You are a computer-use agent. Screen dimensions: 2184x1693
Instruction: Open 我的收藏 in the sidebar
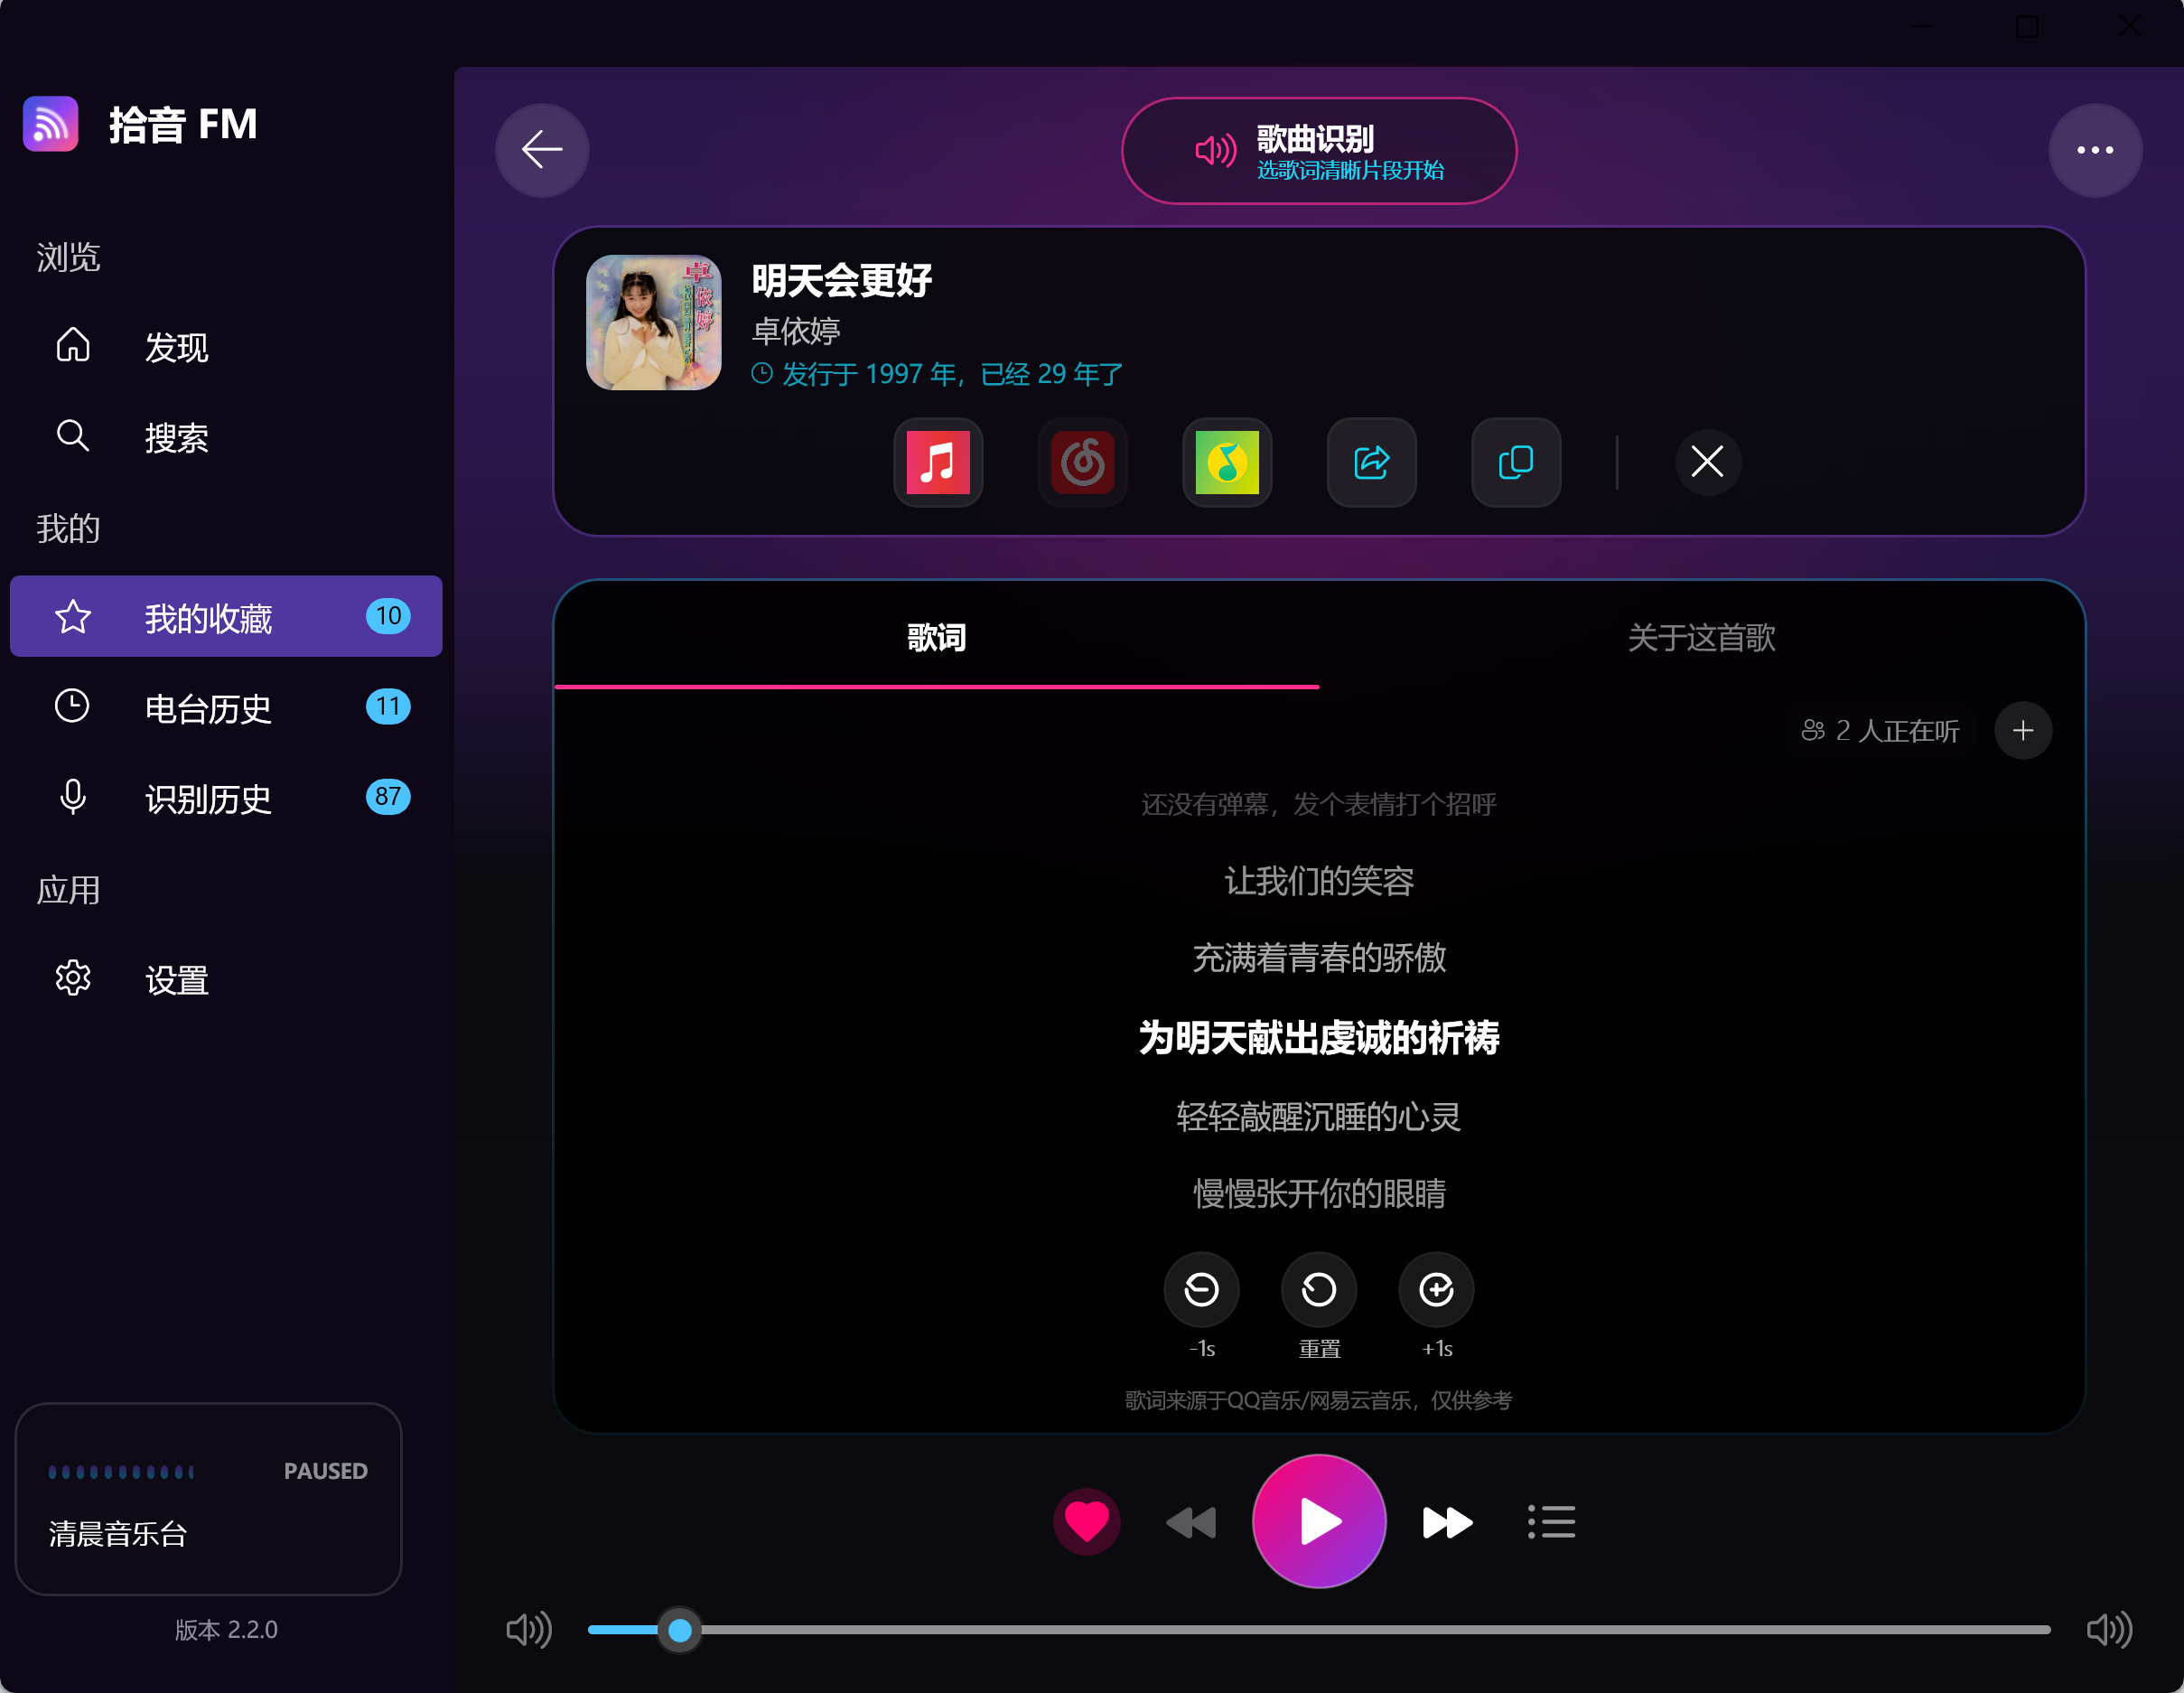[x=226, y=617]
